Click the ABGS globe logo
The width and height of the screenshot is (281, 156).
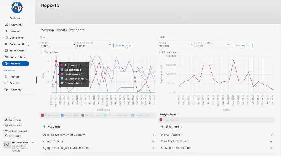[17, 7]
